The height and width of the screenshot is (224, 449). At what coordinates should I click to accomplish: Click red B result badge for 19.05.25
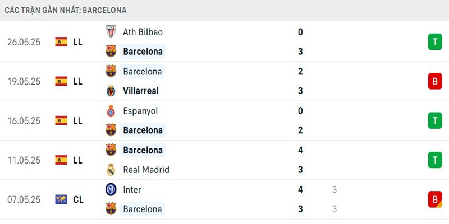click(x=435, y=81)
